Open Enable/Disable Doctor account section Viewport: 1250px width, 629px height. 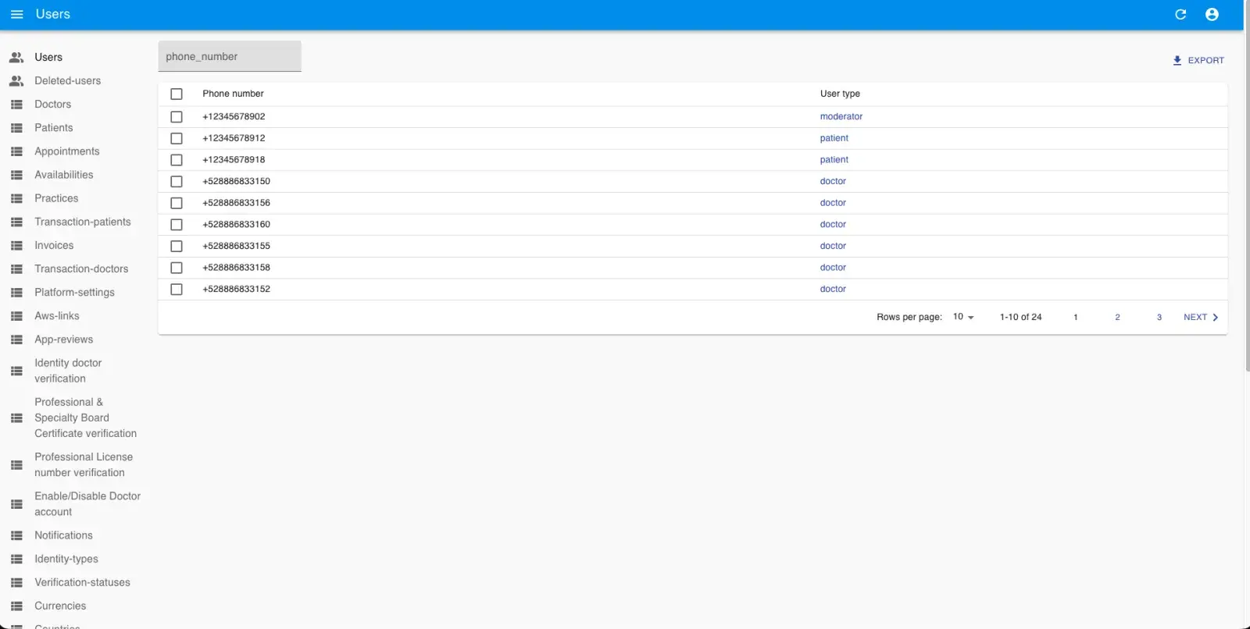pyautogui.click(x=87, y=503)
